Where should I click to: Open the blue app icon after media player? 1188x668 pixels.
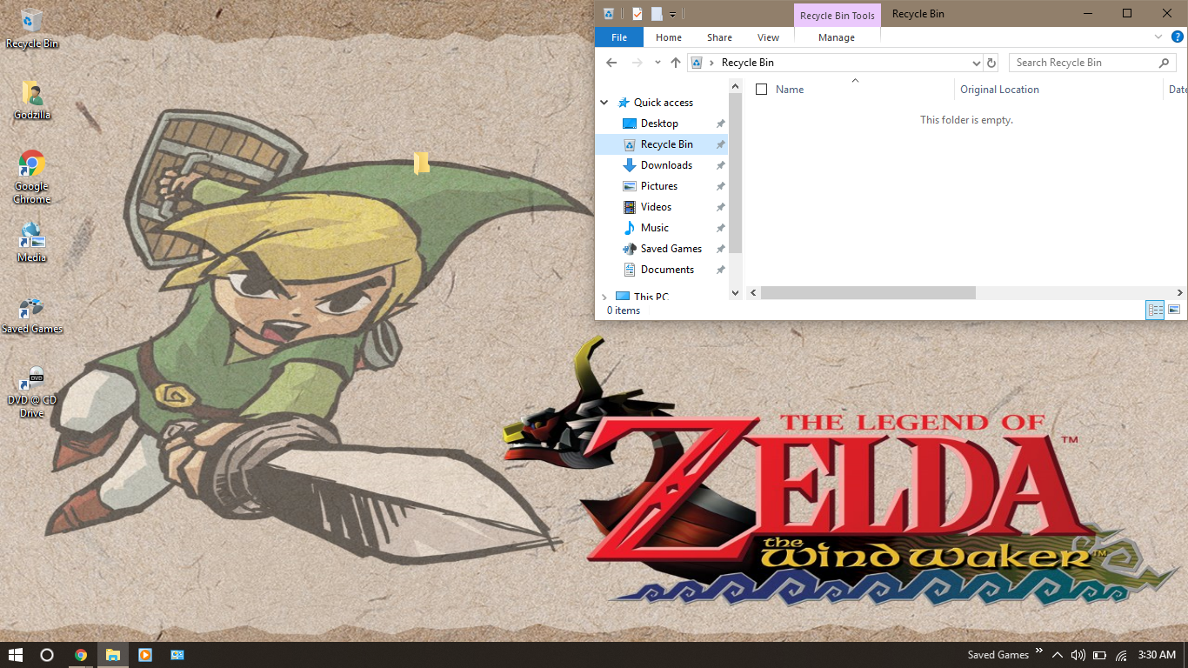click(177, 655)
